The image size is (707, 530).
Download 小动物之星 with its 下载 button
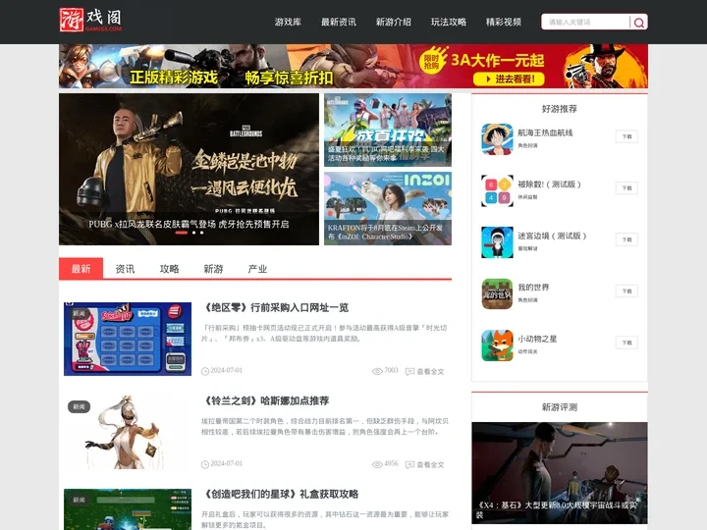pos(626,343)
